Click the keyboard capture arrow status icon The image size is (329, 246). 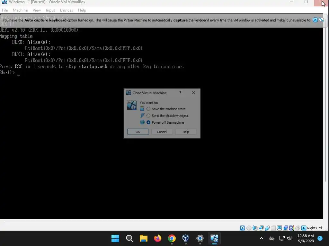pyautogui.click(x=304, y=228)
